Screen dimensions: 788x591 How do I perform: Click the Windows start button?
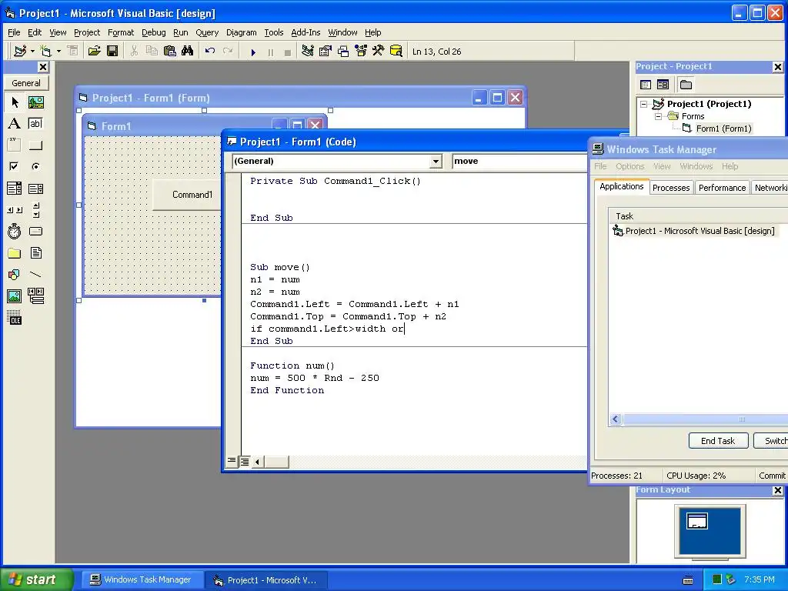(x=36, y=579)
